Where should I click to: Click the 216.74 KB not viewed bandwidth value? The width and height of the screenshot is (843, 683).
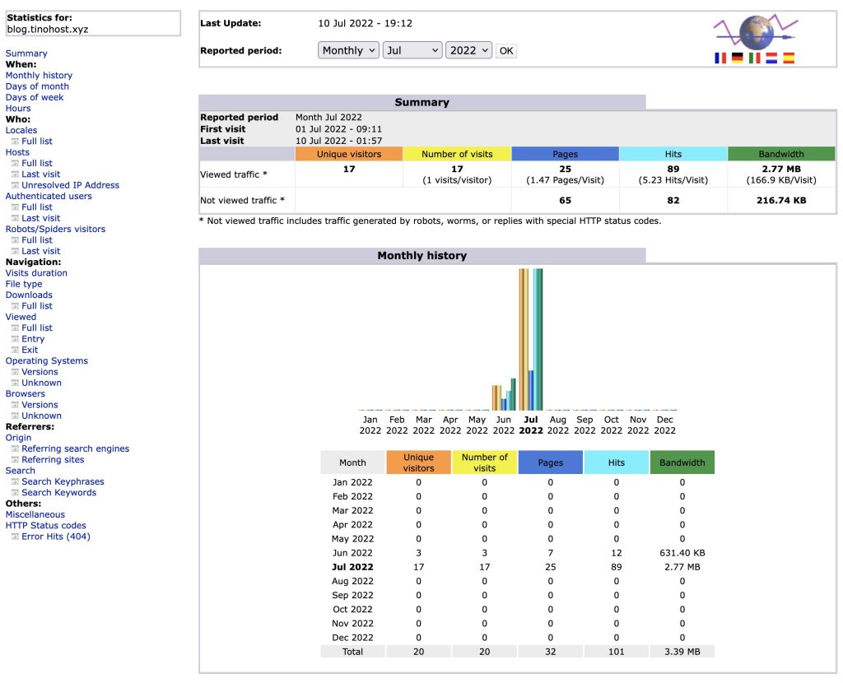pyautogui.click(x=781, y=201)
